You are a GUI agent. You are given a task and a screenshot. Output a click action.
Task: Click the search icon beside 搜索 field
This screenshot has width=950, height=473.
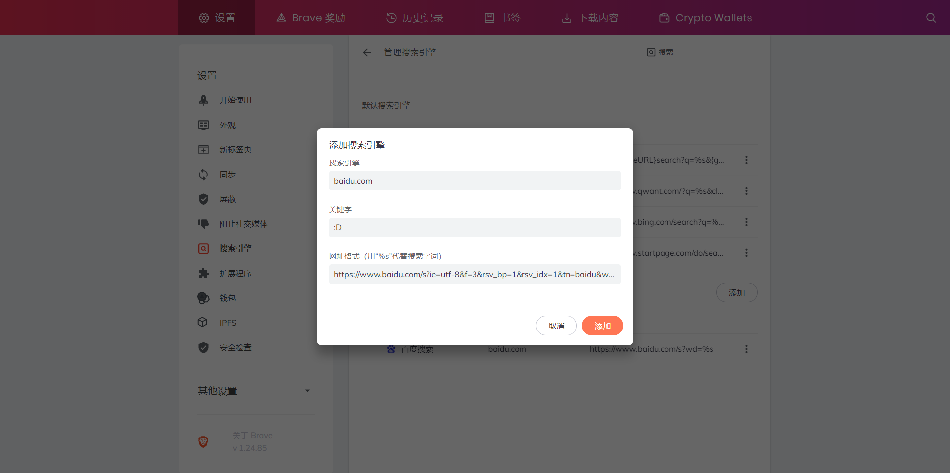pos(651,52)
